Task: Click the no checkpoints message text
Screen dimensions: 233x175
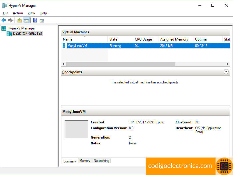Action: point(145,82)
